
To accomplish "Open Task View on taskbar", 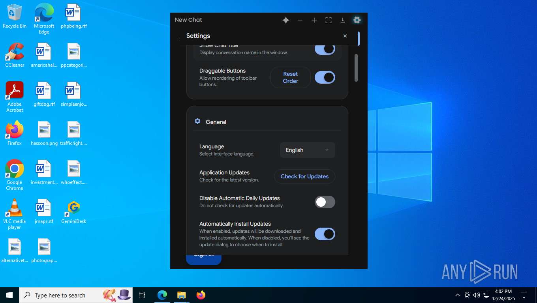I will click(142, 295).
